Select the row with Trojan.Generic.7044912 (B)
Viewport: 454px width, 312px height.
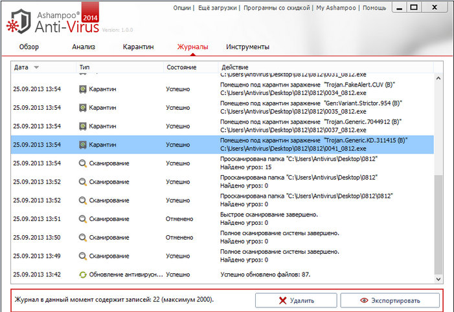click(x=222, y=126)
